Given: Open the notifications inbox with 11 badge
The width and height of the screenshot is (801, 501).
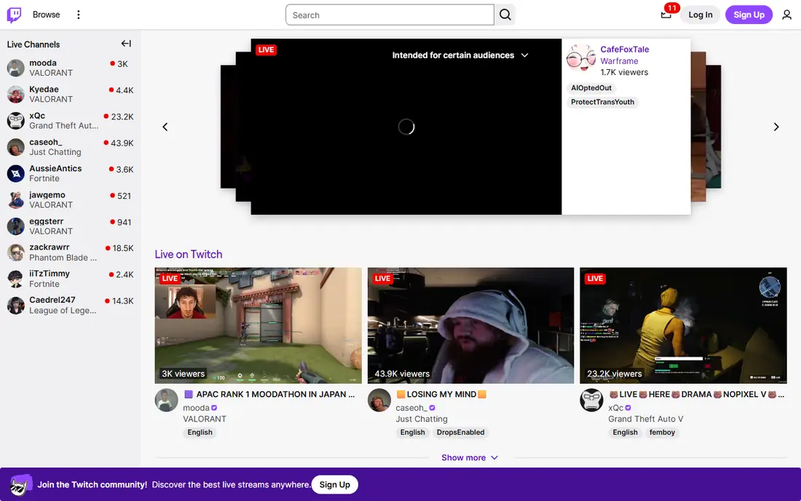Looking at the screenshot, I should click(666, 15).
